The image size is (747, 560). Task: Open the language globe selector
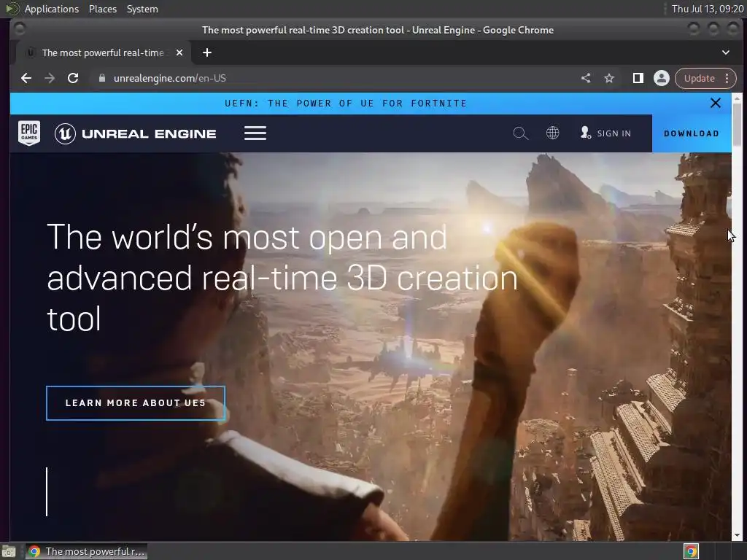pyautogui.click(x=552, y=133)
